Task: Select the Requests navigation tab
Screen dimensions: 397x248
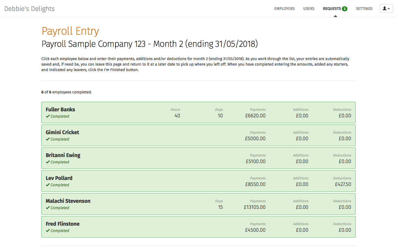Action: coord(332,9)
